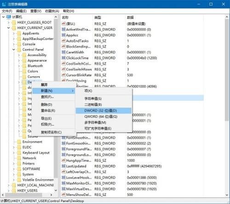230x204 pixels.
Task: Select the LastUpdated DWORD value icon
Action: [x=63, y=166]
